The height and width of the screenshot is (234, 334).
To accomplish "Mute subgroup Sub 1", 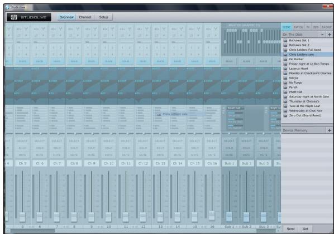I will 229,155.
